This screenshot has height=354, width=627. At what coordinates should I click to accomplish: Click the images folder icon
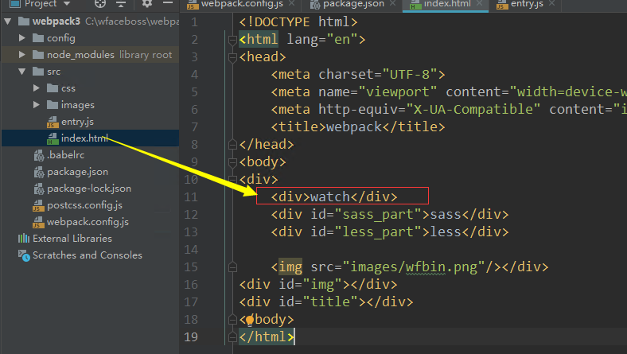[x=53, y=105]
